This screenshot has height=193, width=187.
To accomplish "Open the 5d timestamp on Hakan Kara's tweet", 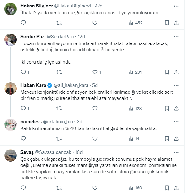I will (x=95, y=85).
